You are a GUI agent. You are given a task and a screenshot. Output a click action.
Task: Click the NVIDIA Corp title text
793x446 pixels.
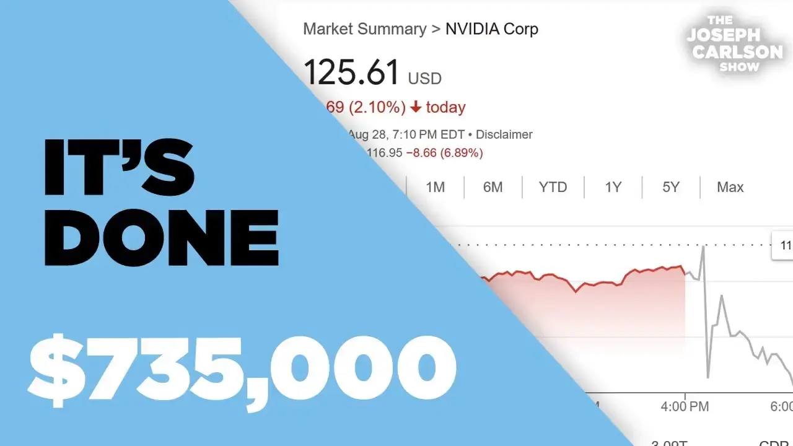[x=492, y=29]
